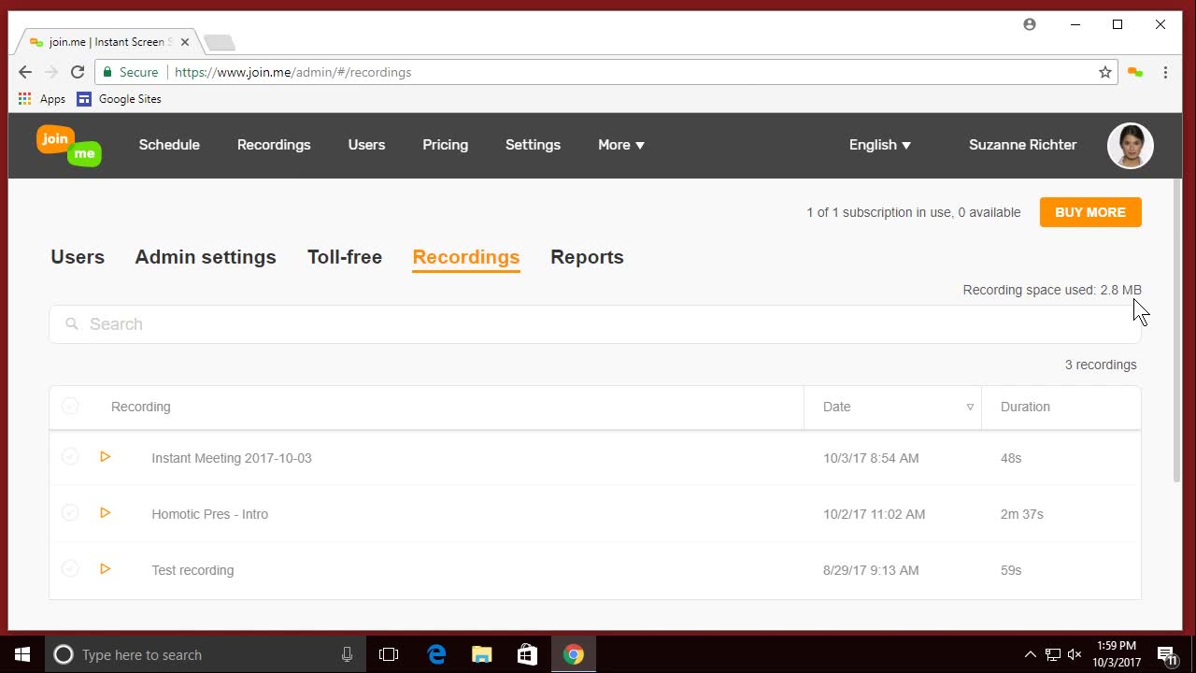Close the join.me browser tab
Screen dimensions: 1196x673
point(185,42)
